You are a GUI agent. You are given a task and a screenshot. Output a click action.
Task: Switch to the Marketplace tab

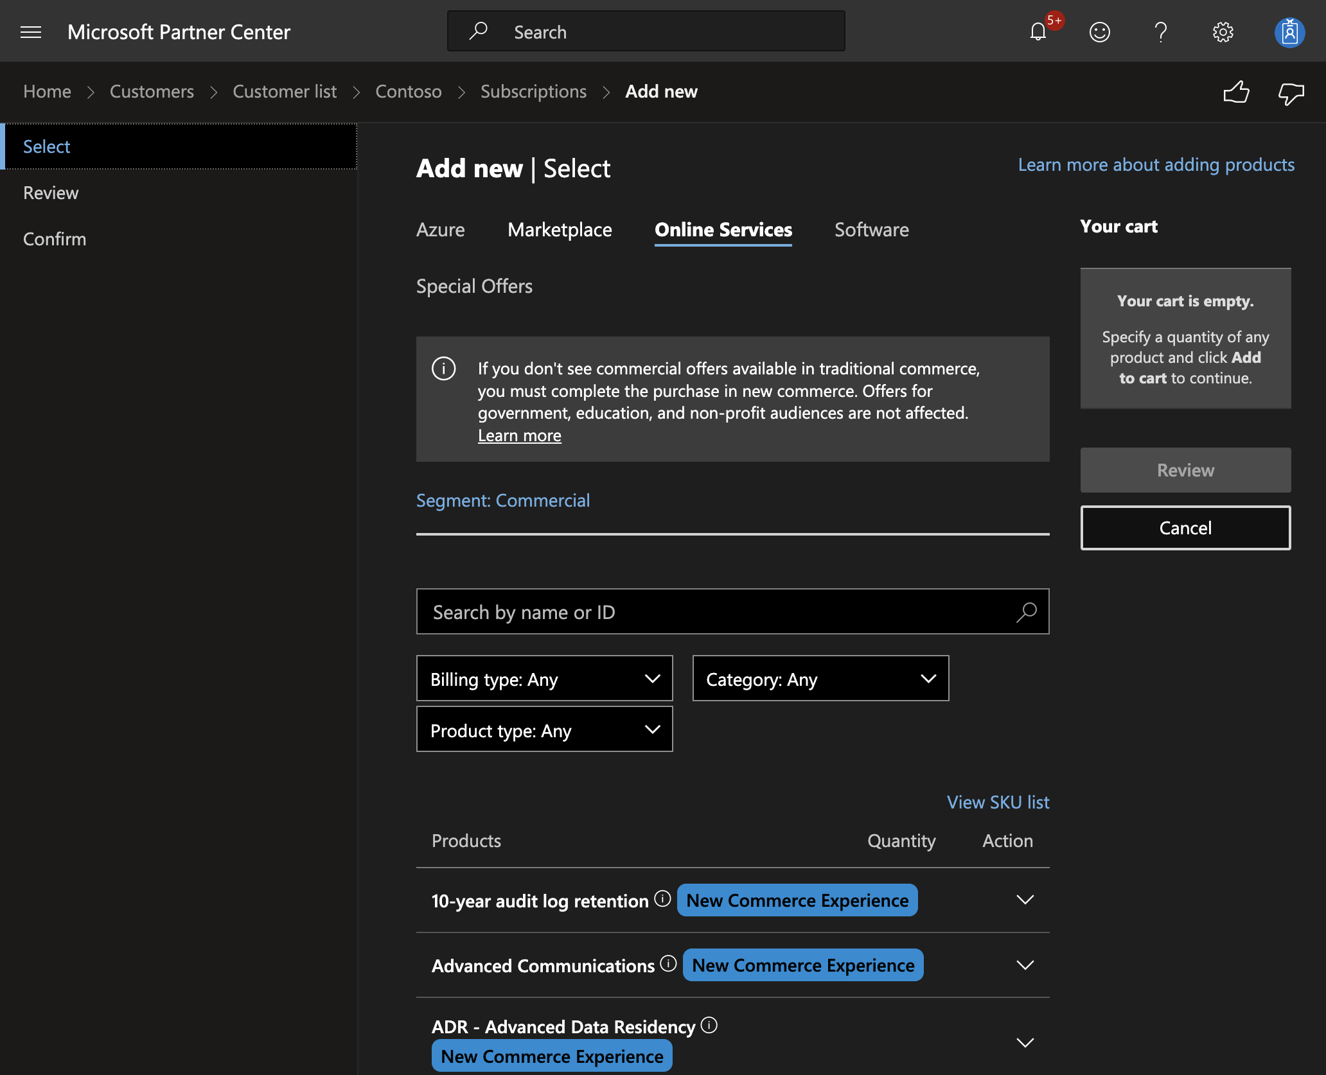click(x=560, y=230)
